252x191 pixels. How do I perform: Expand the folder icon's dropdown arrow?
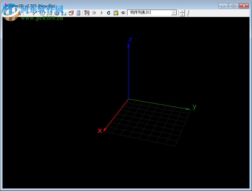[13, 13]
